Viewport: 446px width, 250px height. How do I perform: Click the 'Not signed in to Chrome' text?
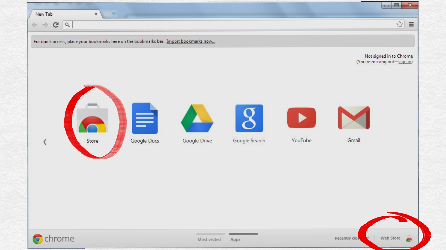[x=389, y=56]
